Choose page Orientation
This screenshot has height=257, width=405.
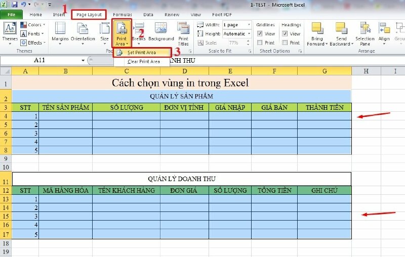[x=83, y=33]
